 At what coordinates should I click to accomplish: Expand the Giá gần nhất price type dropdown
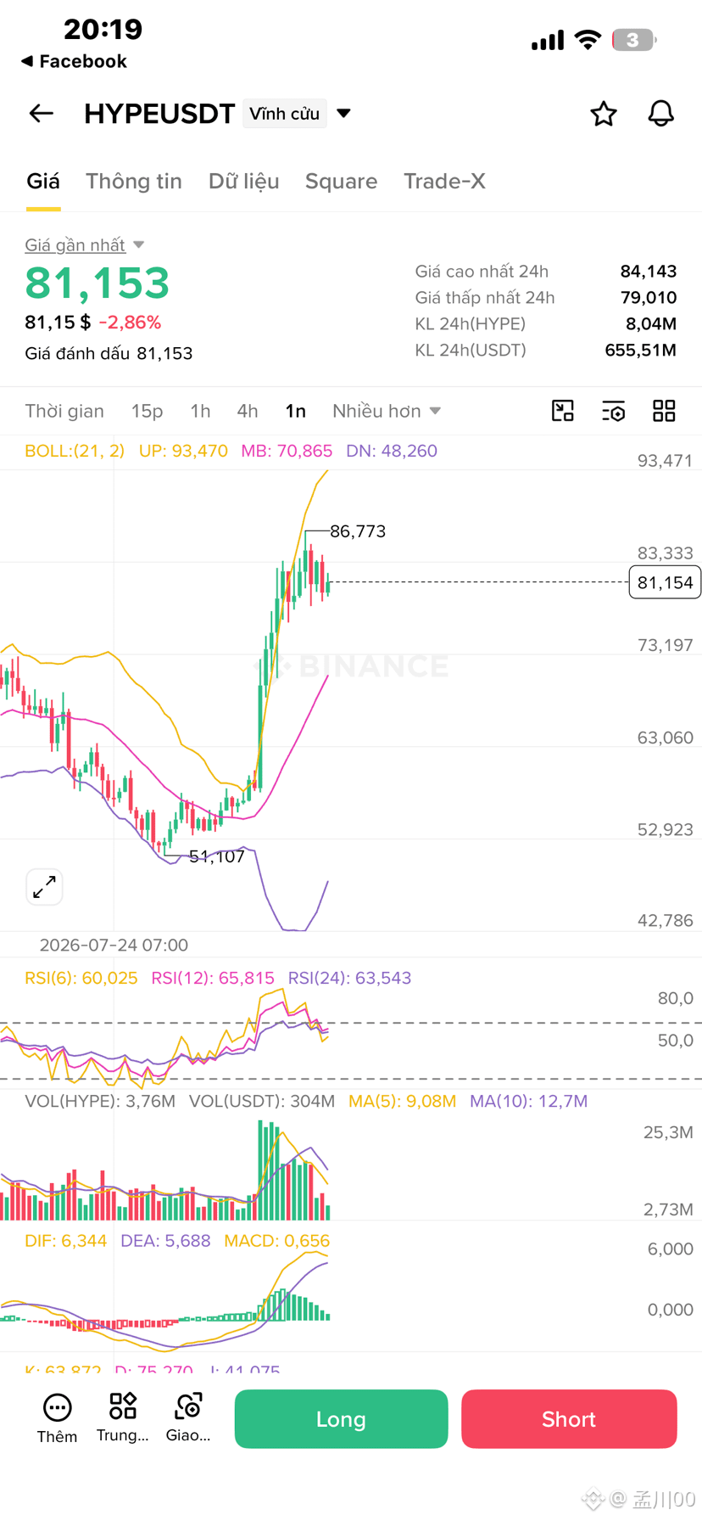pyautogui.click(x=84, y=244)
